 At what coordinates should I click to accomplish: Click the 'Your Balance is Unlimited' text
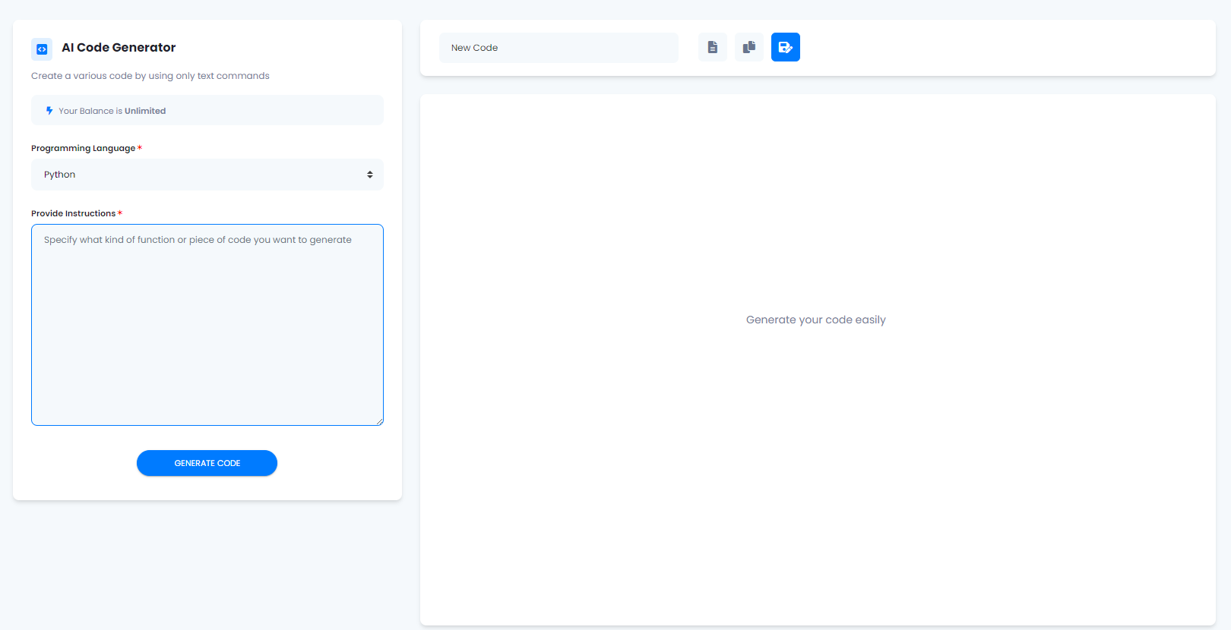point(112,111)
